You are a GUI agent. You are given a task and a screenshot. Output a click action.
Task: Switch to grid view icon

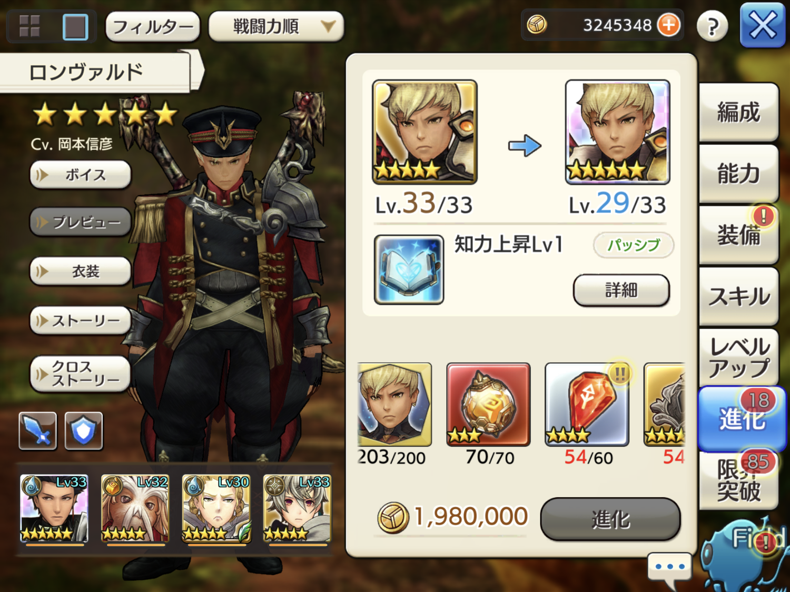point(29,26)
